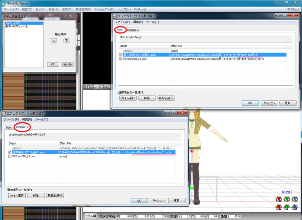The image size is (302, 220).
Task: Open the ヘルプ(H) menu
Action: point(124,9)
